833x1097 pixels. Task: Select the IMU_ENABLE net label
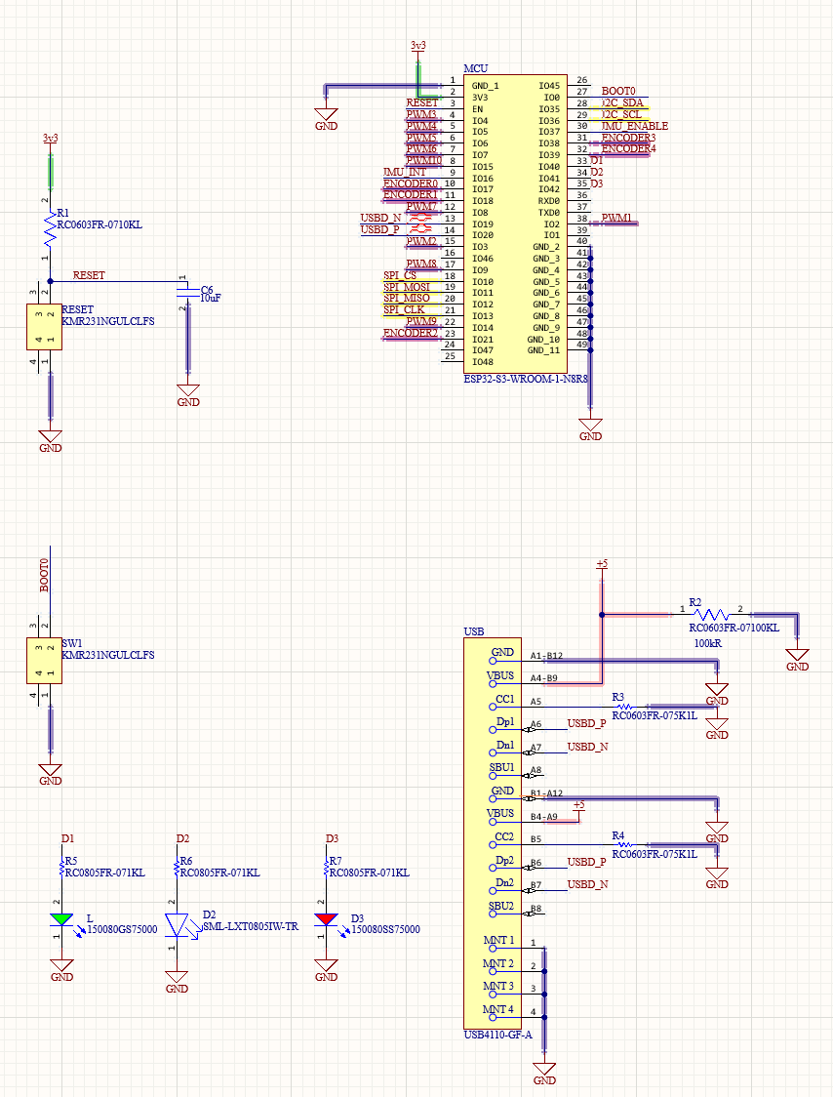tap(635, 126)
